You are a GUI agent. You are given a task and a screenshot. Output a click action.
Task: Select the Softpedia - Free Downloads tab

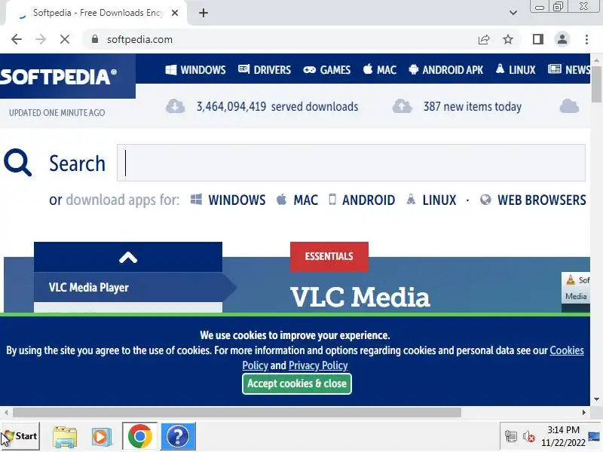(96, 13)
